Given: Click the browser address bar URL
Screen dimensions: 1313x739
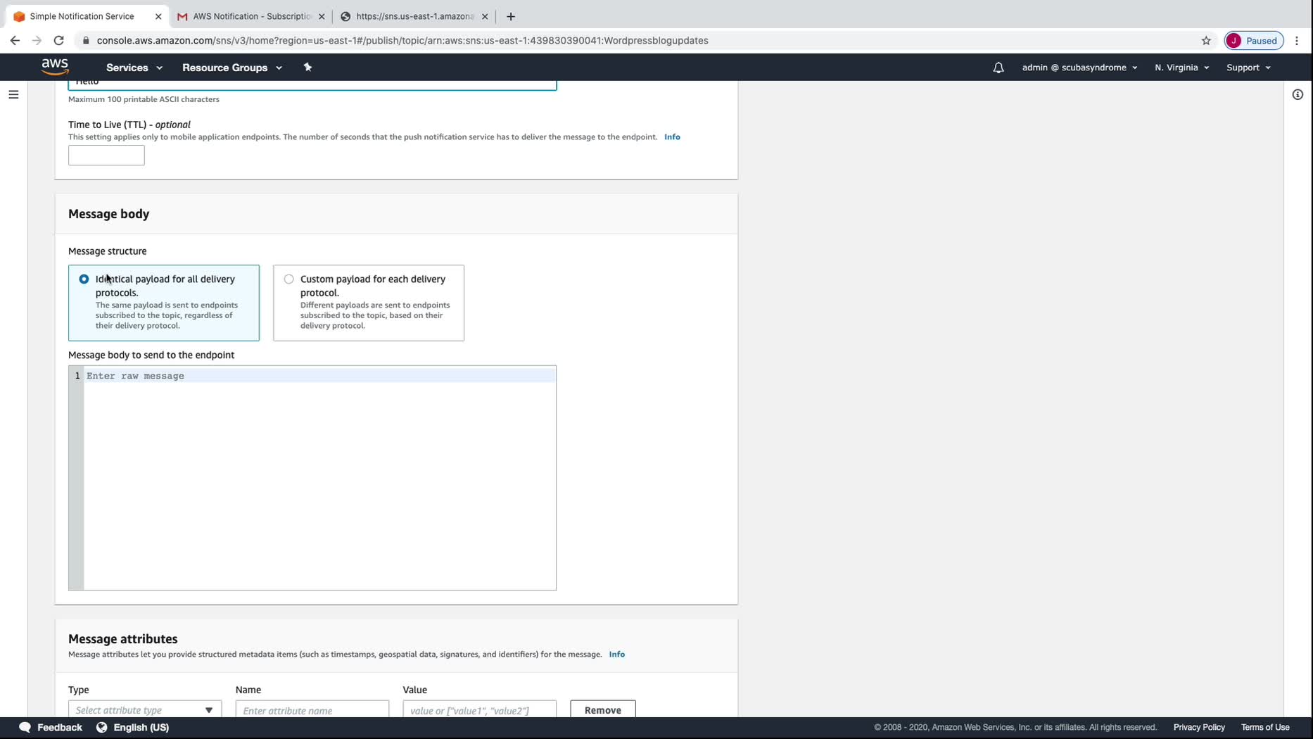Looking at the screenshot, I should click(402, 40).
